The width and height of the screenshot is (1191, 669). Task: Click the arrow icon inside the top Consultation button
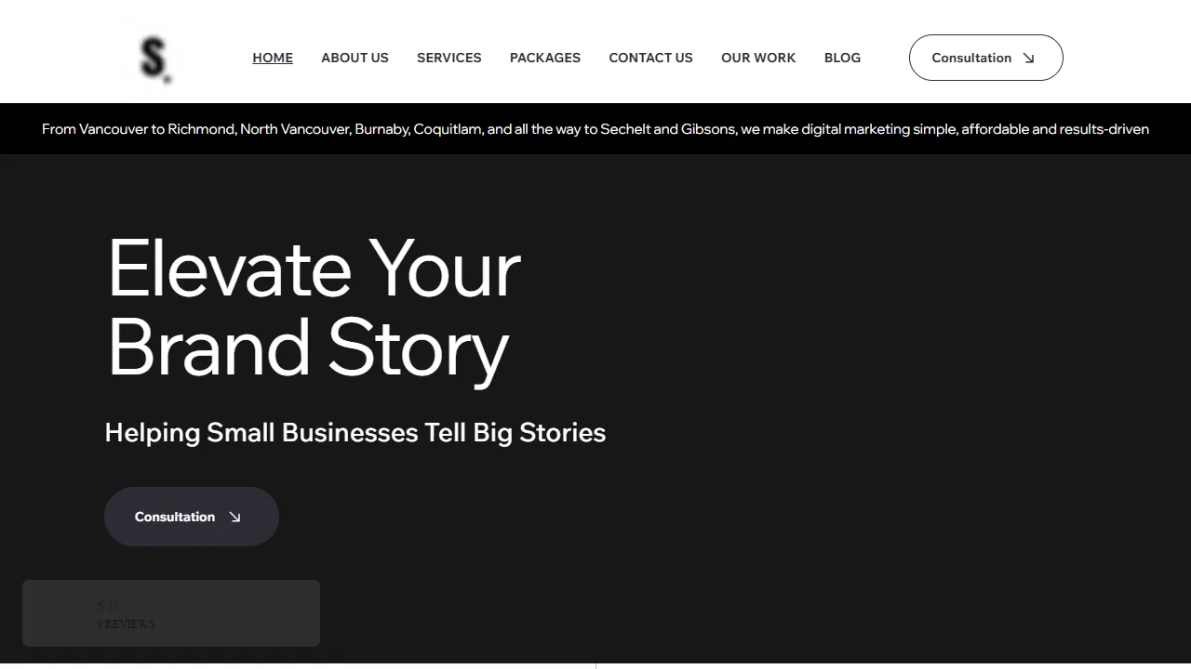(1028, 58)
